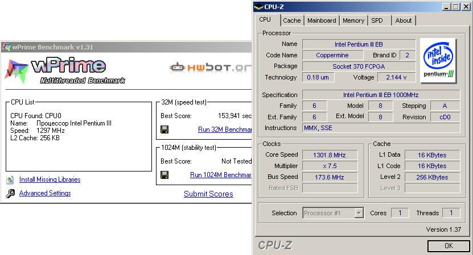Viewport: 473px width, 255px height.
Task: Minimize the CPU-Z window
Action: [x=446, y=7]
